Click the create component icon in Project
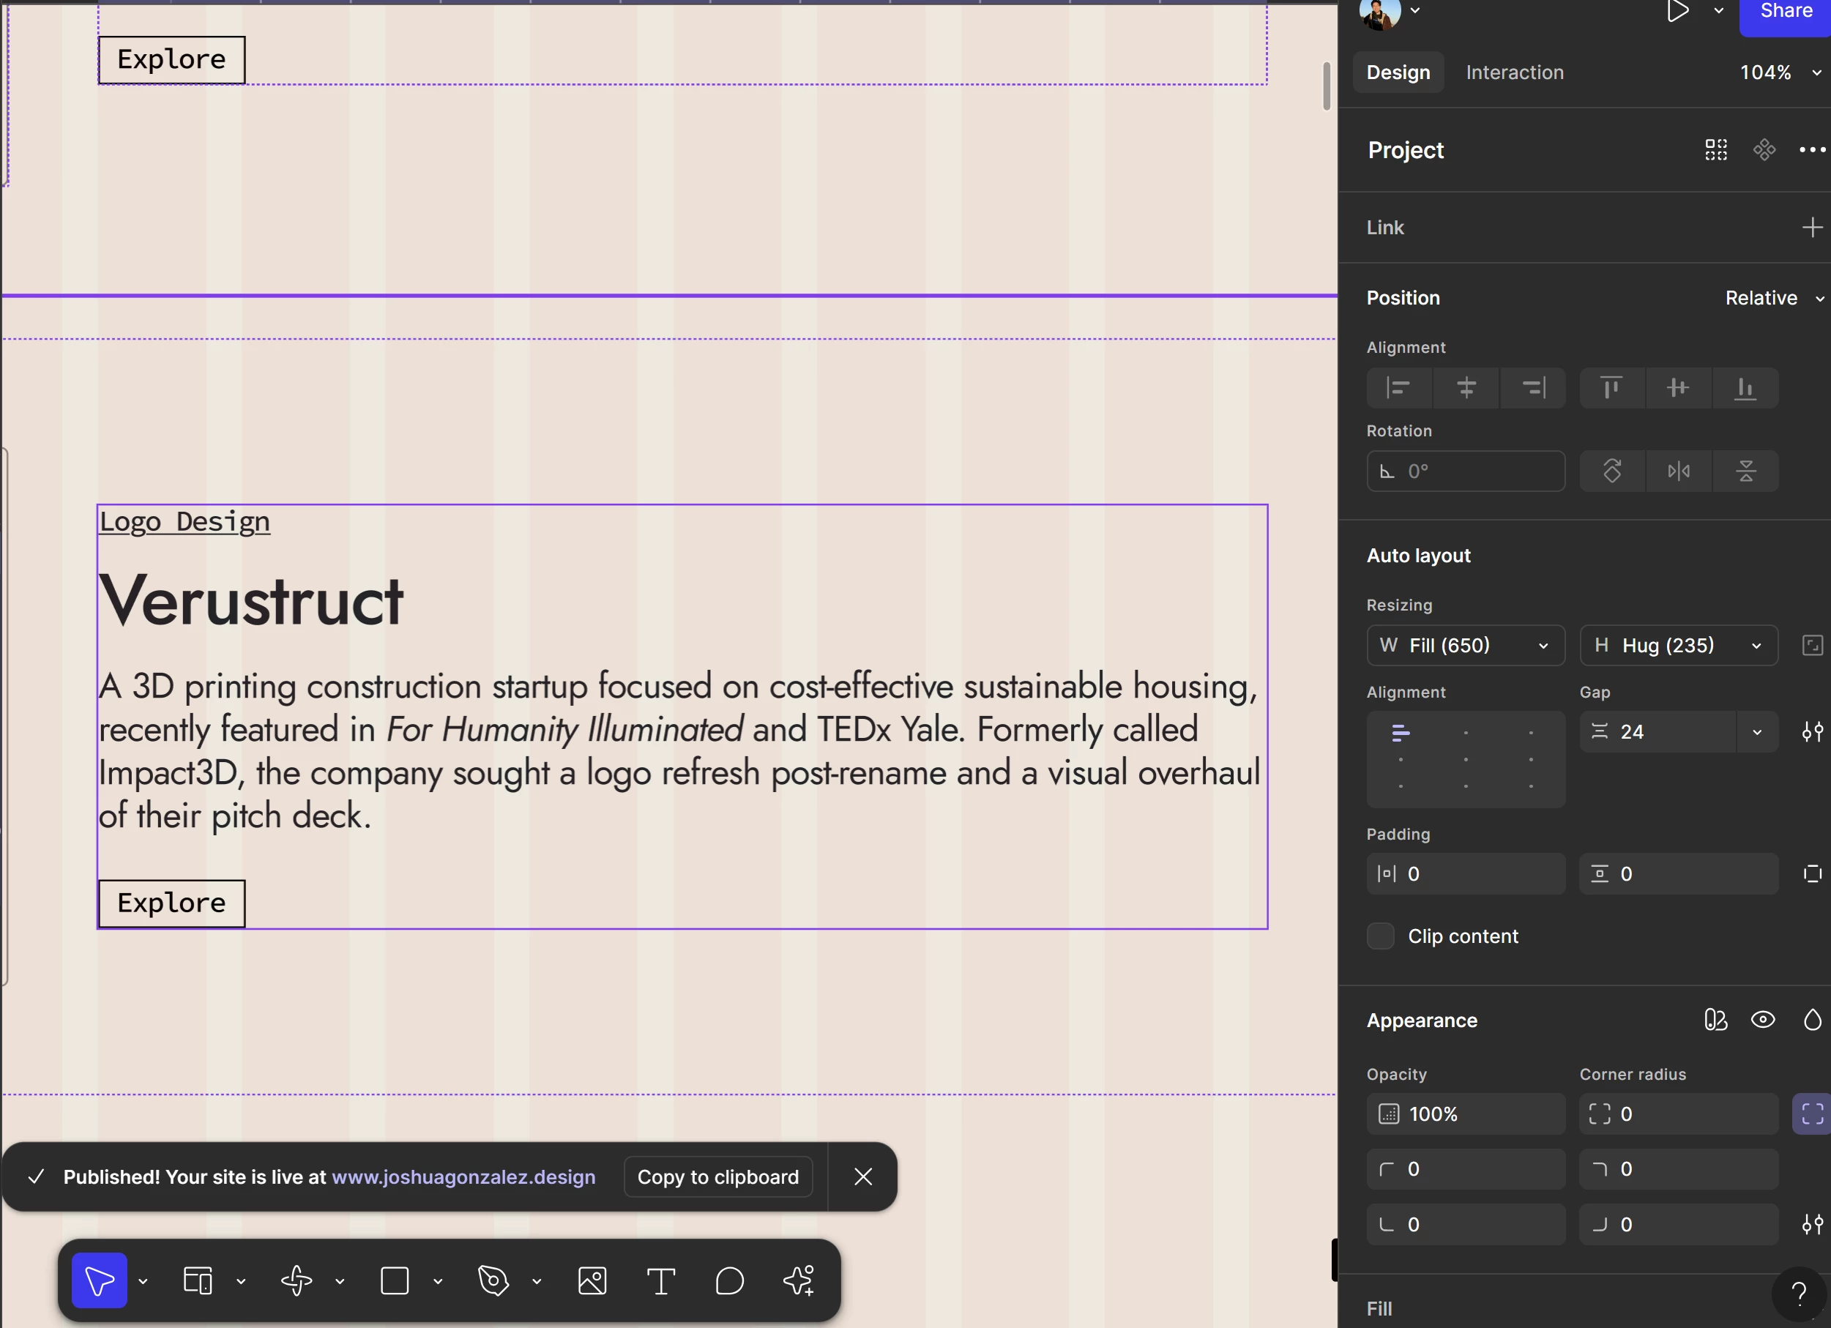 tap(1765, 149)
